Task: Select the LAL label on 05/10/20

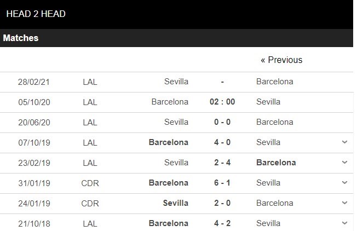Action: 90,102
